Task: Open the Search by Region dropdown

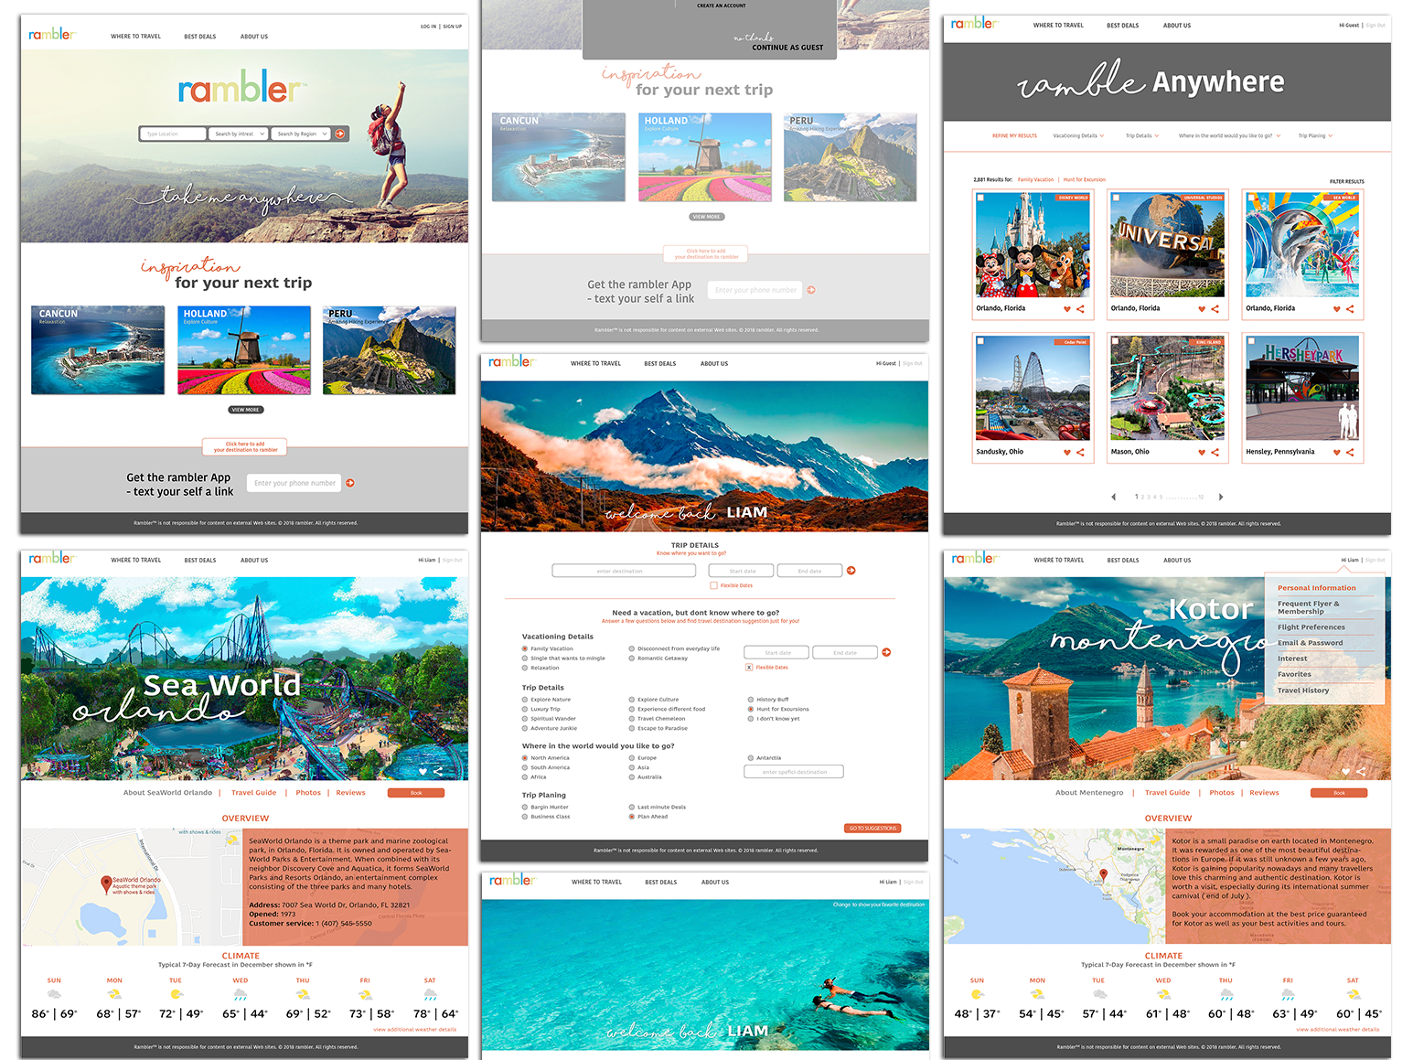Action: (x=301, y=134)
